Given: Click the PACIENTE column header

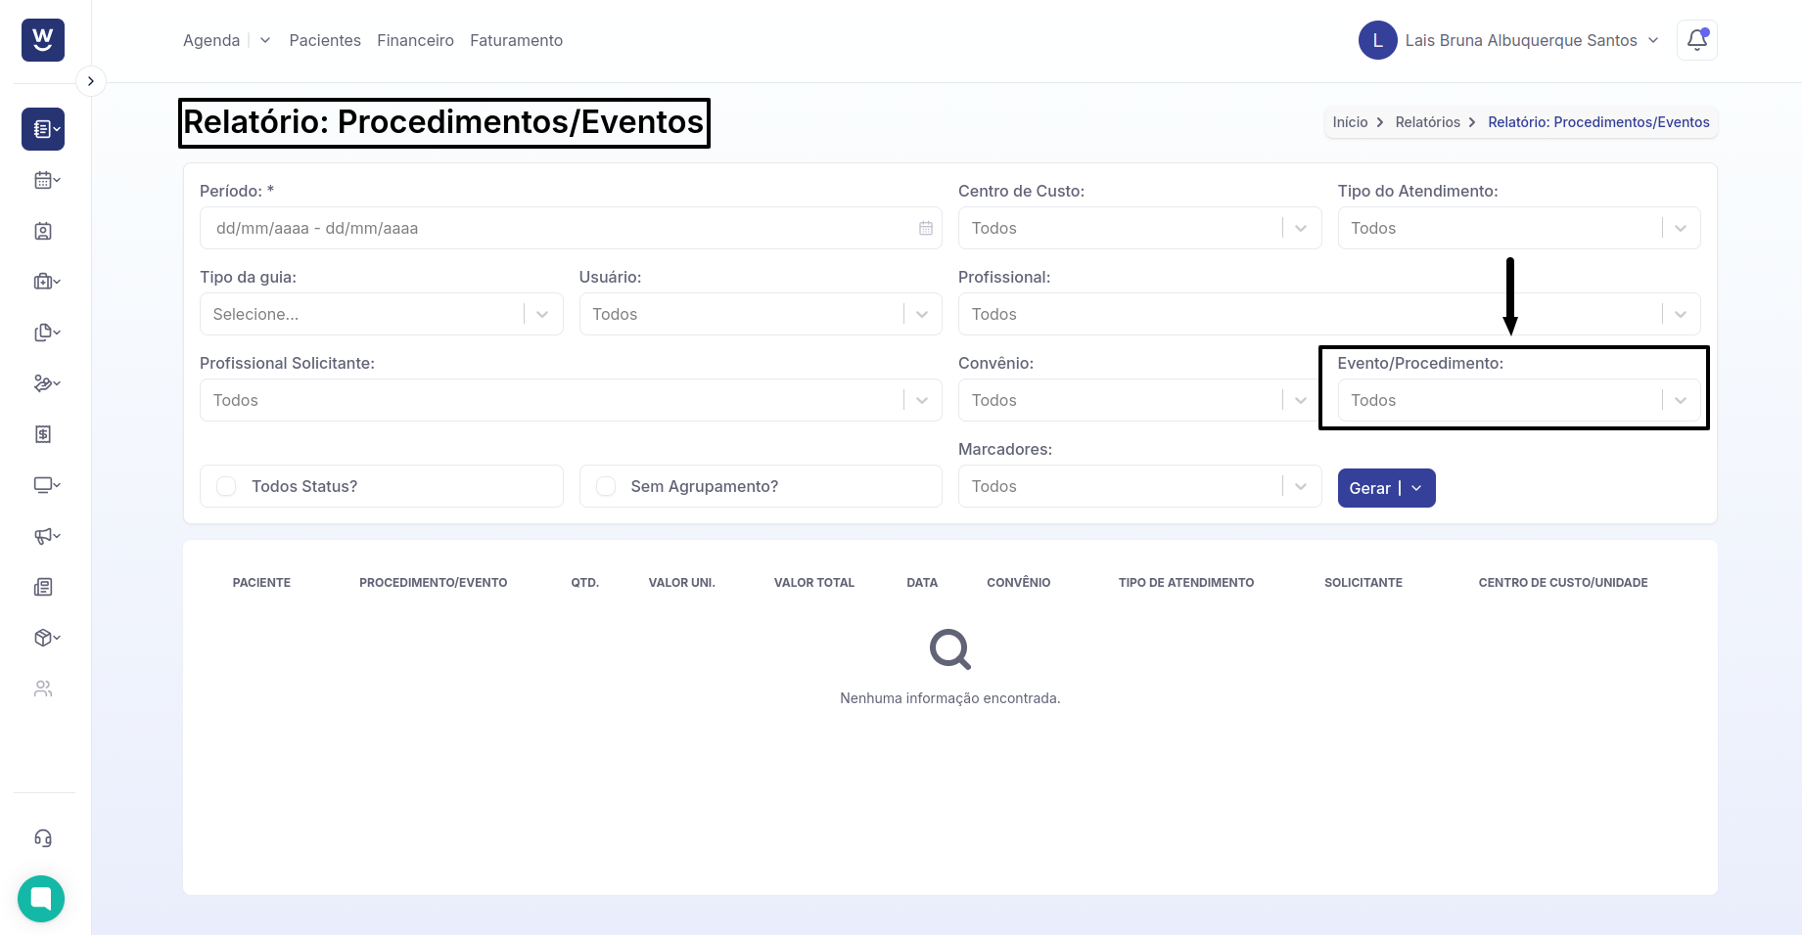Looking at the screenshot, I should [261, 583].
